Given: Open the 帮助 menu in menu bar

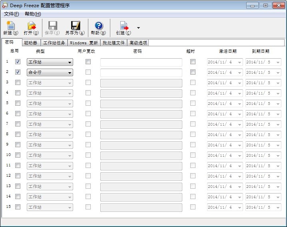Looking at the screenshot, I should [x=32, y=14].
